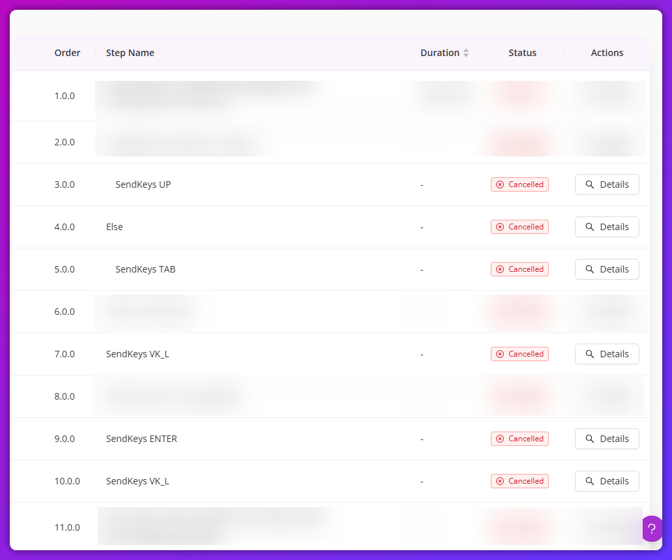Click the magnifier icon in SendKeys UP row
The height and width of the screenshot is (560, 672).
pyautogui.click(x=590, y=184)
